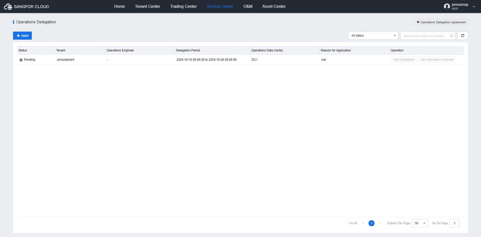
Task: Open the Home menu
Action: (120, 6)
